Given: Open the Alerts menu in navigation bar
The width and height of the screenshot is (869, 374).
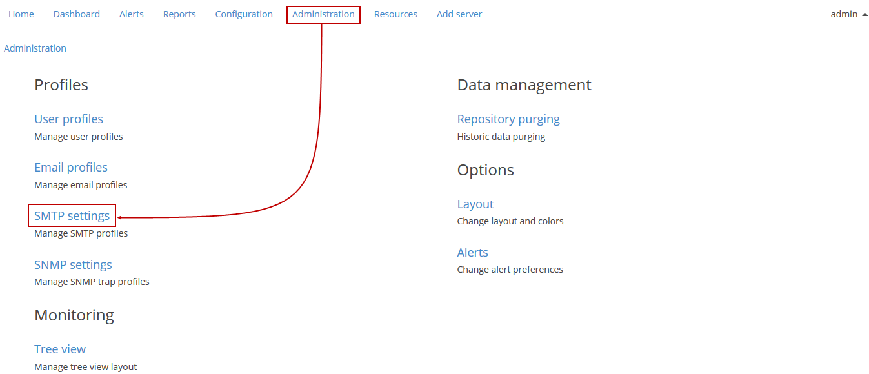Looking at the screenshot, I should pyautogui.click(x=132, y=14).
